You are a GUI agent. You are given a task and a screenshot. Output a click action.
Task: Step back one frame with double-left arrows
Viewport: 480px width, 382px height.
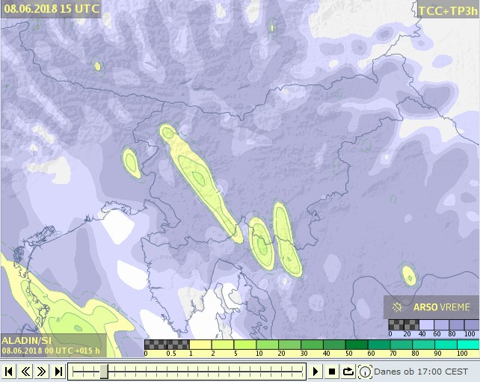coord(25,372)
